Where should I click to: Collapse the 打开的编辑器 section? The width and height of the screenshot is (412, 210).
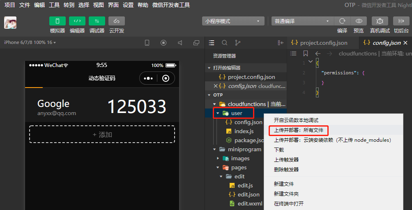(x=209, y=68)
